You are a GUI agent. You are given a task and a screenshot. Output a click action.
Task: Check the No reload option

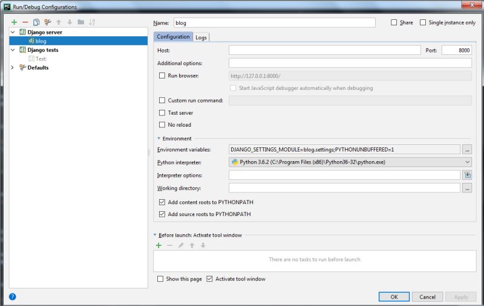162,125
